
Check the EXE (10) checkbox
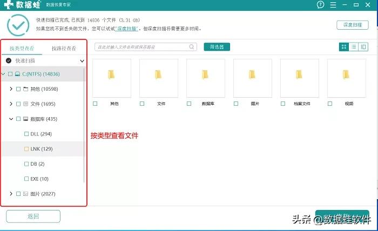[x=26, y=179]
